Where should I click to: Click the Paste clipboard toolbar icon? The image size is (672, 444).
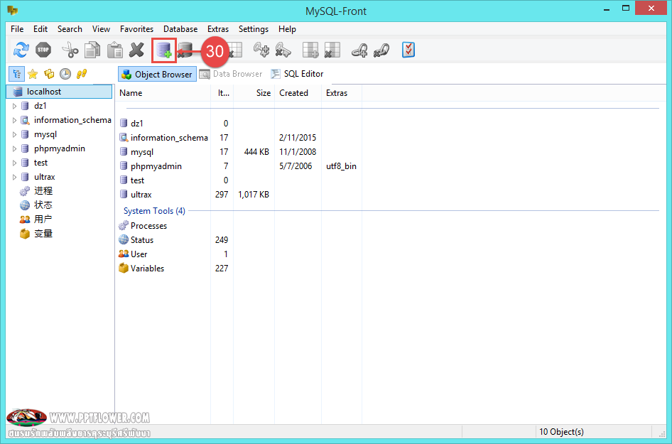click(115, 50)
